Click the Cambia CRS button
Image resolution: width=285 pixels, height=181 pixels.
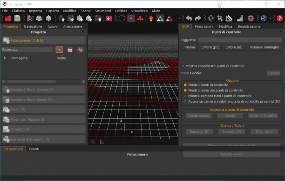pos(273,73)
